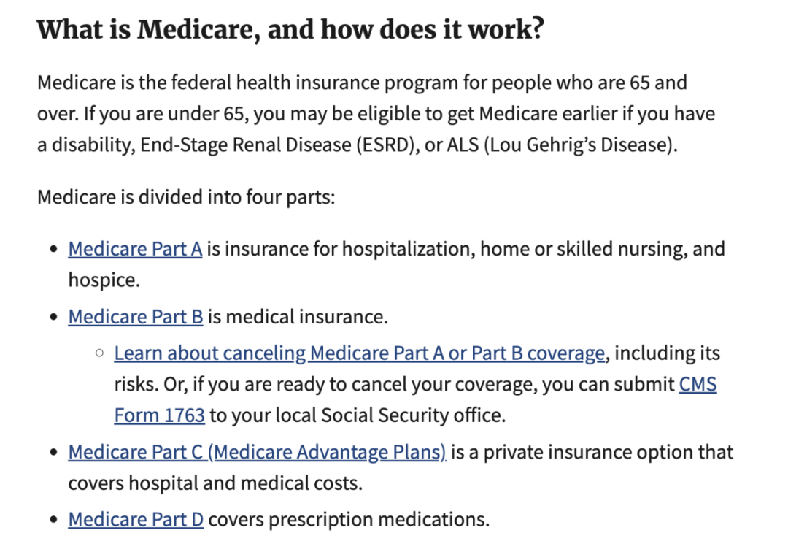
Task: Click the Medicare Part D link
Action: coord(136,520)
